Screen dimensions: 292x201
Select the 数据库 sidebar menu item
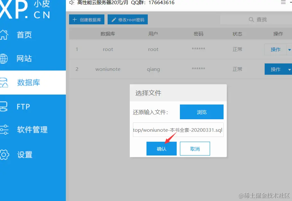[33, 83]
